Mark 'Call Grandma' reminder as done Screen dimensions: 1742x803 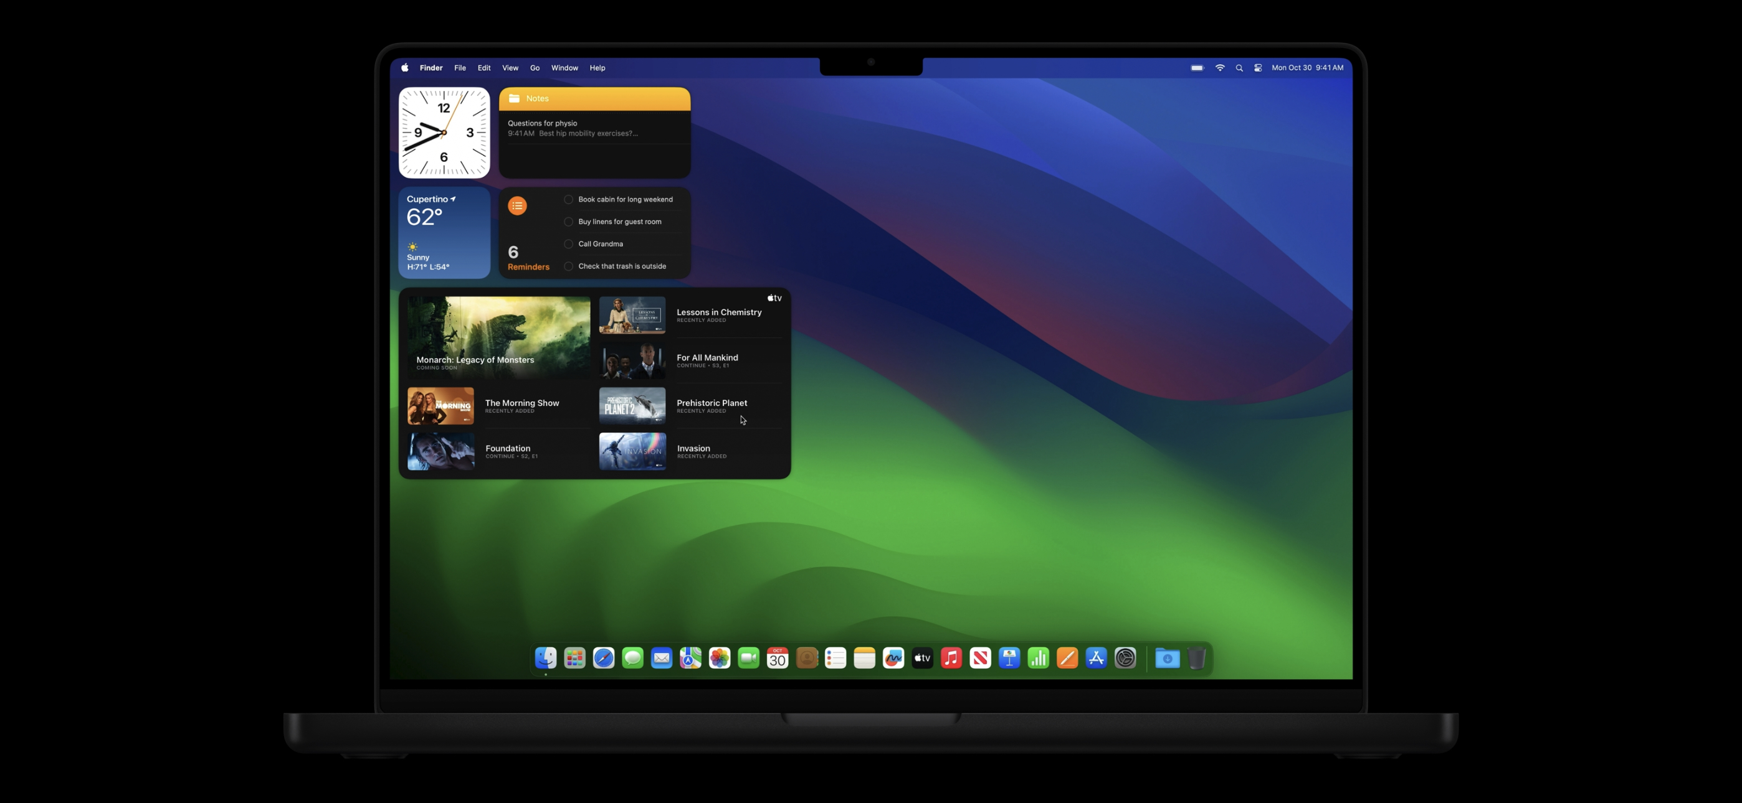[x=569, y=244]
